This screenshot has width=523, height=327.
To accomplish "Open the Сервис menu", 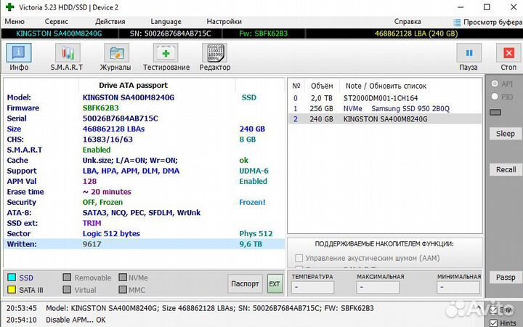I will pos(57,21).
